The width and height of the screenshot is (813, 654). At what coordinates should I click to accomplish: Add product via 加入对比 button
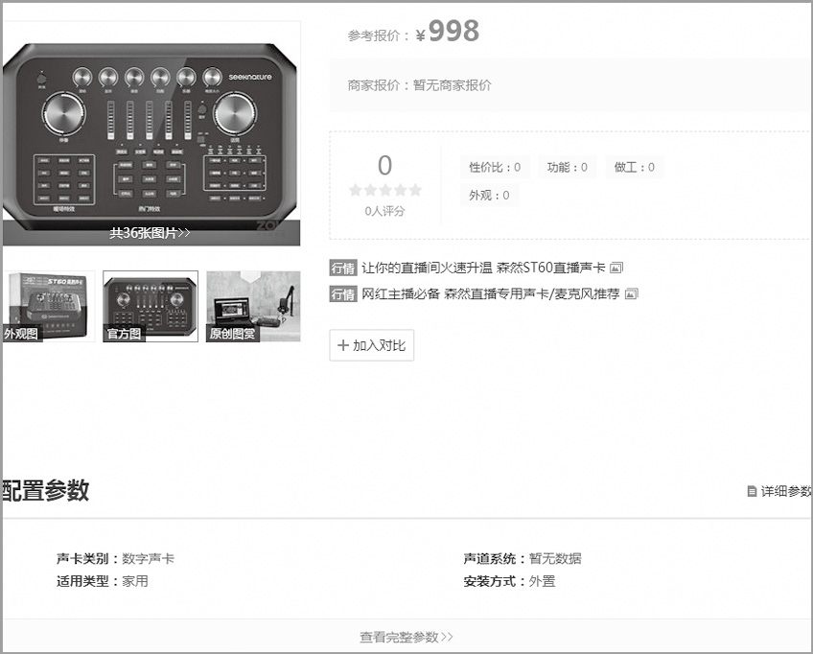click(372, 345)
